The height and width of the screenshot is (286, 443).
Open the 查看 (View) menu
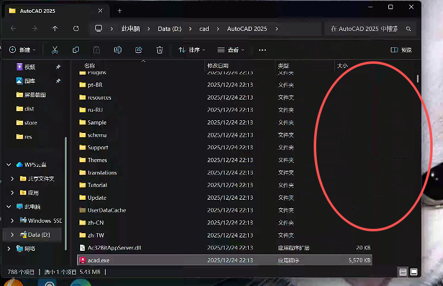coord(232,50)
